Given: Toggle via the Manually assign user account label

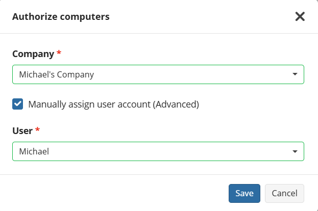Looking at the screenshot, I should [113, 104].
